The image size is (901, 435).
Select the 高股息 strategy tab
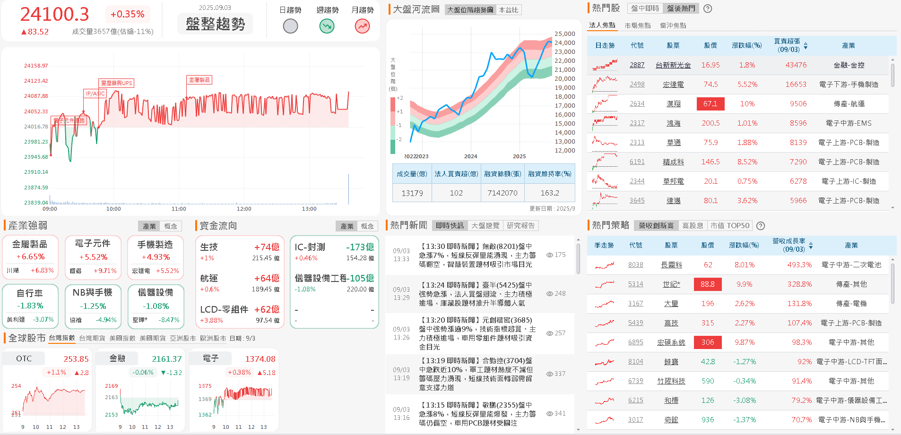(693, 226)
